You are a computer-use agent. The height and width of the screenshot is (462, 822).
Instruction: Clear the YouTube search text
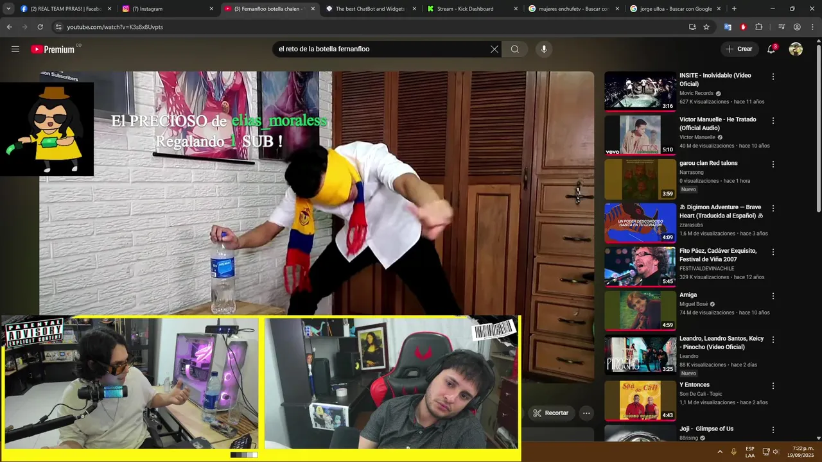(x=494, y=49)
